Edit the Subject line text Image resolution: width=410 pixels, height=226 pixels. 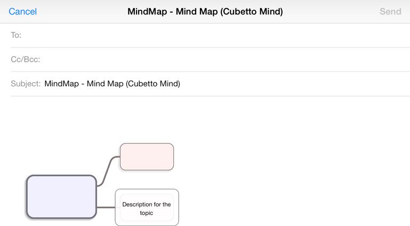[112, 84]
